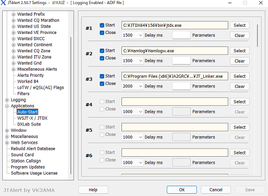This screenshot has height=196, width=268.
Task: Collapse the Applications tree node
Action: tap(7, 106)
